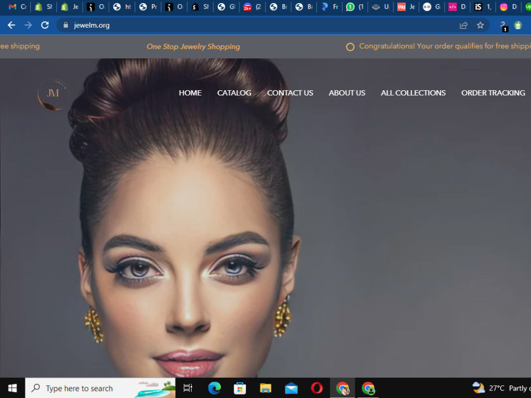Screen dimensions: 531x398
Task: Open the weather widget showing 27°C
Action: click(501, 388)
